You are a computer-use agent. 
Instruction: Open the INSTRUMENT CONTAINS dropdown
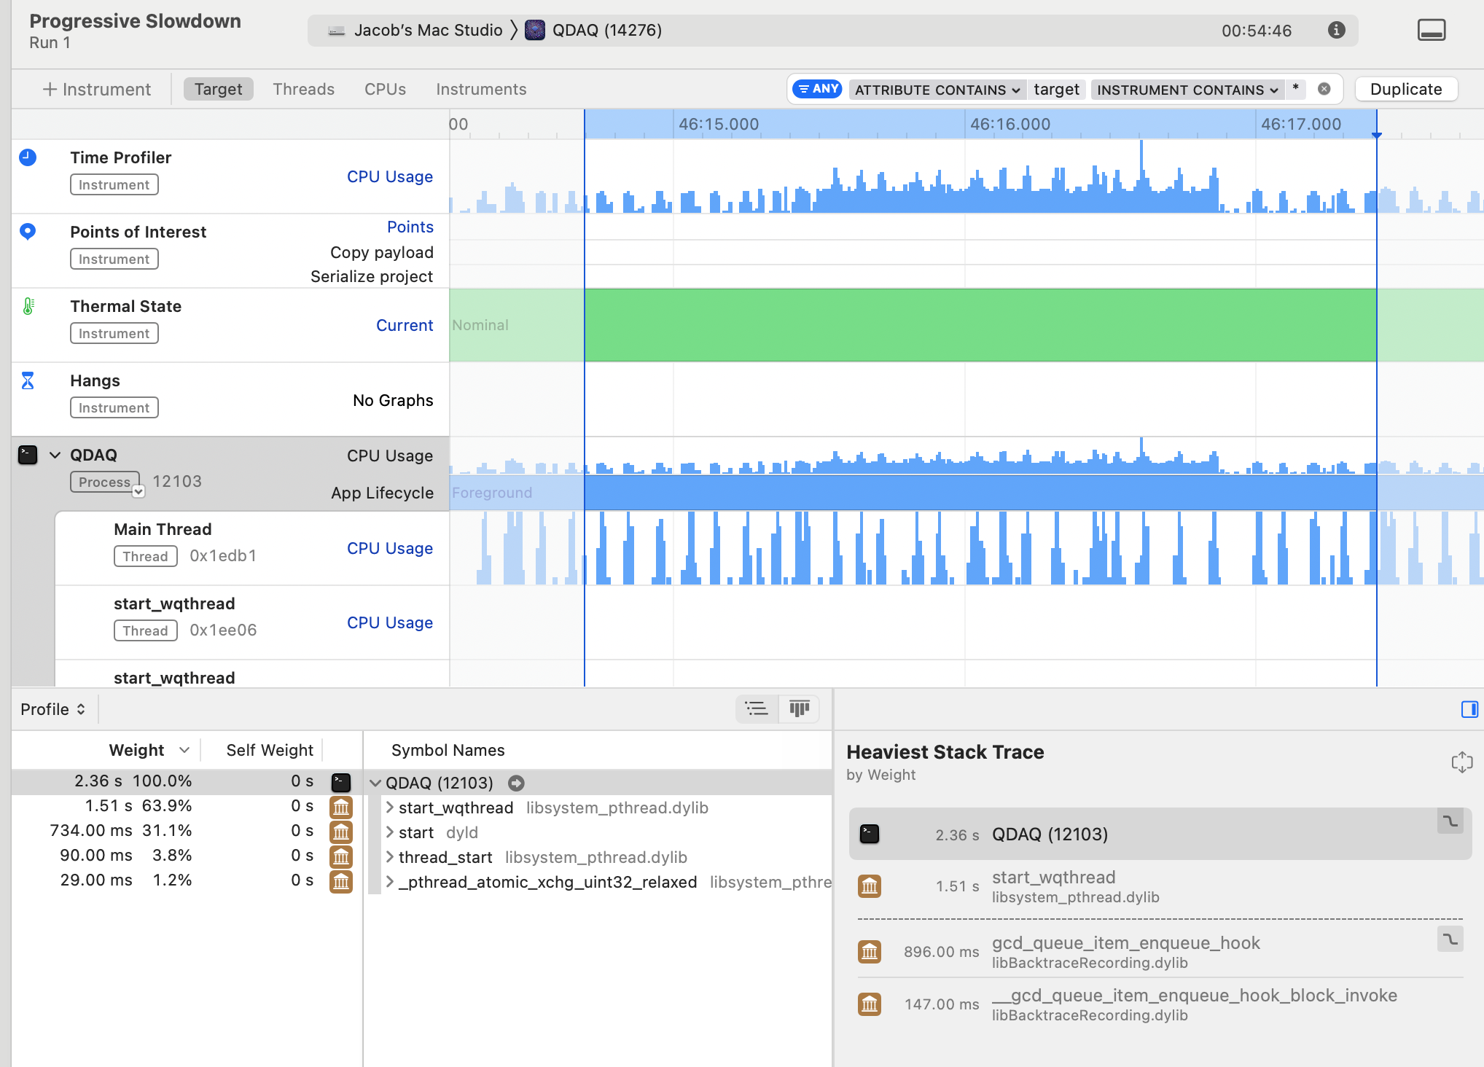(1187, 90)
